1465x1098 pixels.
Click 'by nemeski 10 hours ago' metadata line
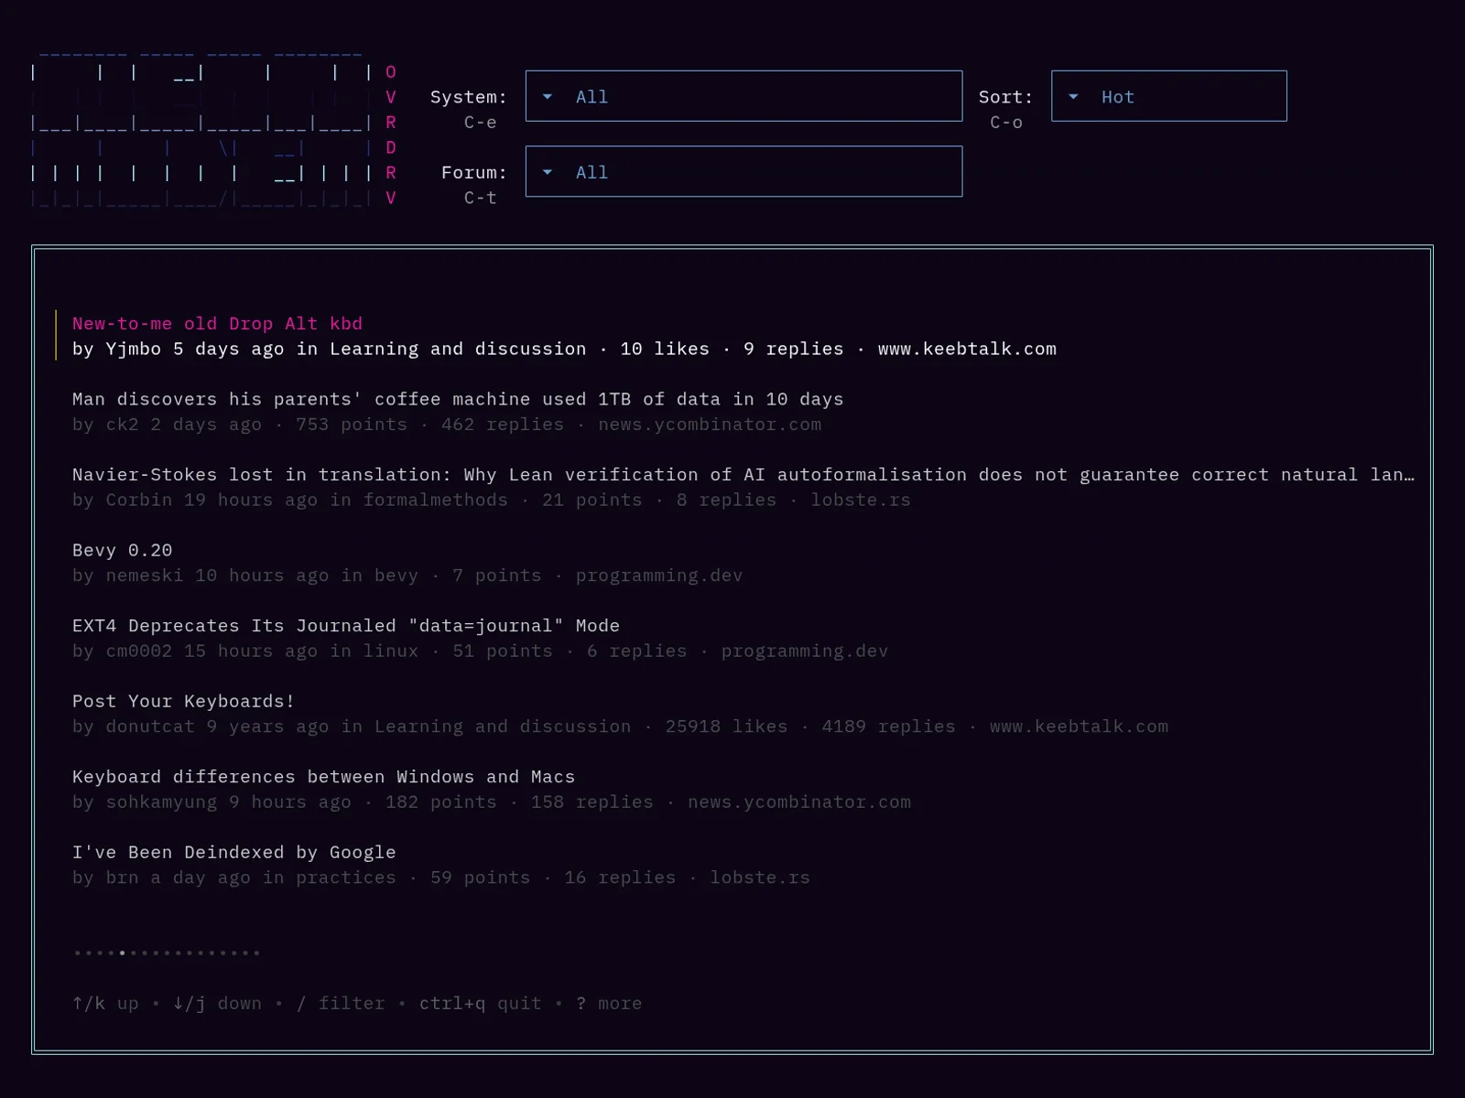click(407, 576)
